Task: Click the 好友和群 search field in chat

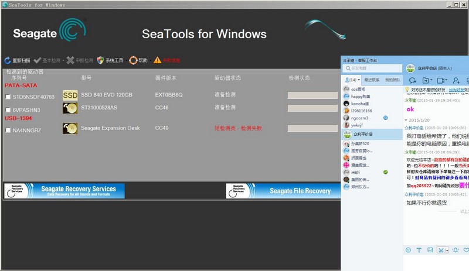Action: click(x=372, y=68)
